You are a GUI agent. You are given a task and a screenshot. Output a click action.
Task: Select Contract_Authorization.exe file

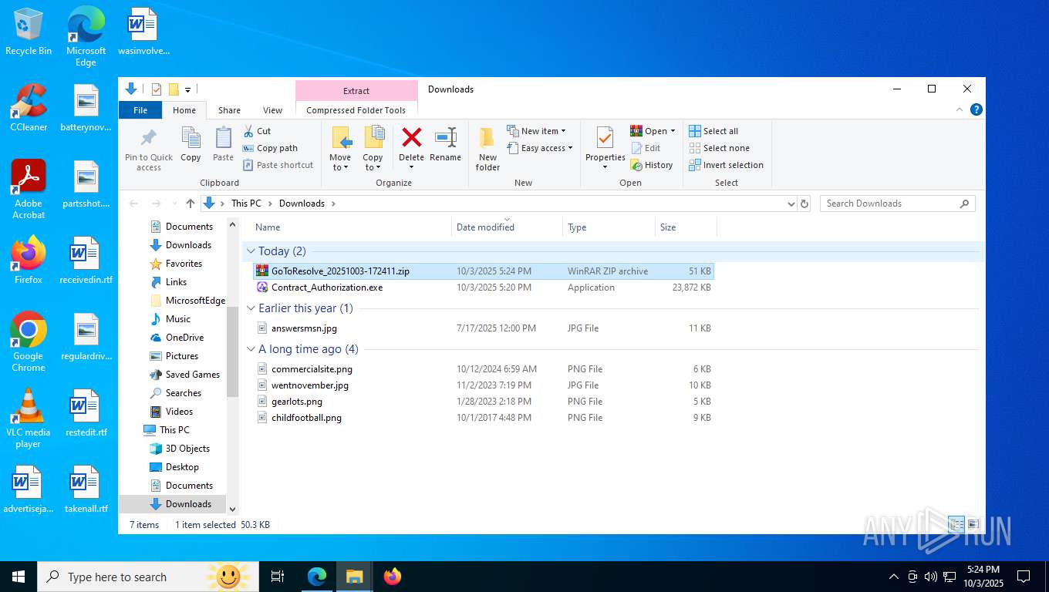tap(484, 288)
